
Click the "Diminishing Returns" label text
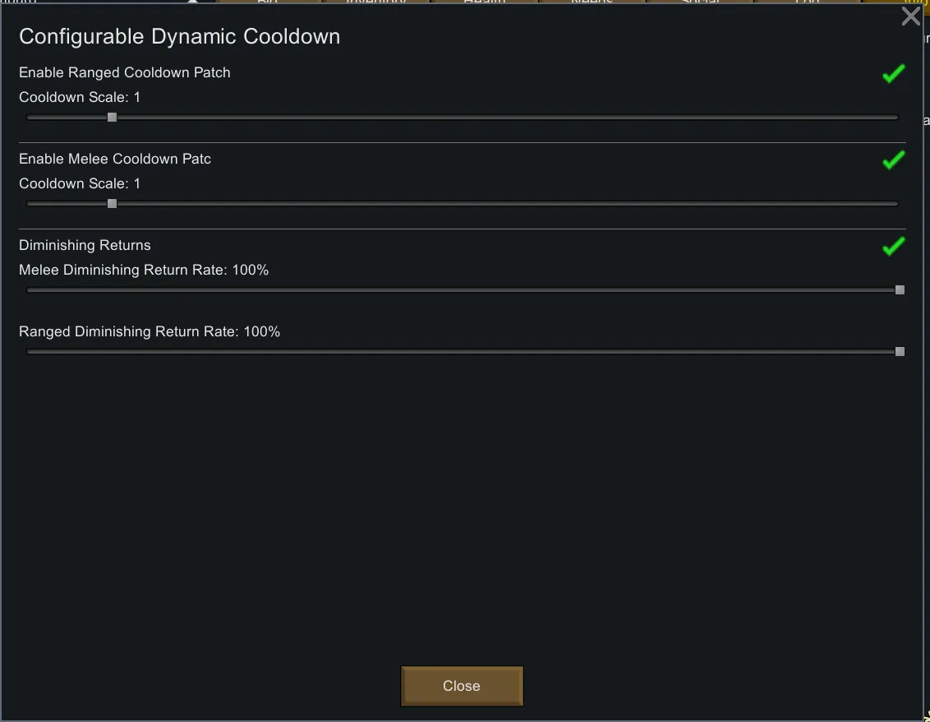pyautogui.click(x=85, y=245)
